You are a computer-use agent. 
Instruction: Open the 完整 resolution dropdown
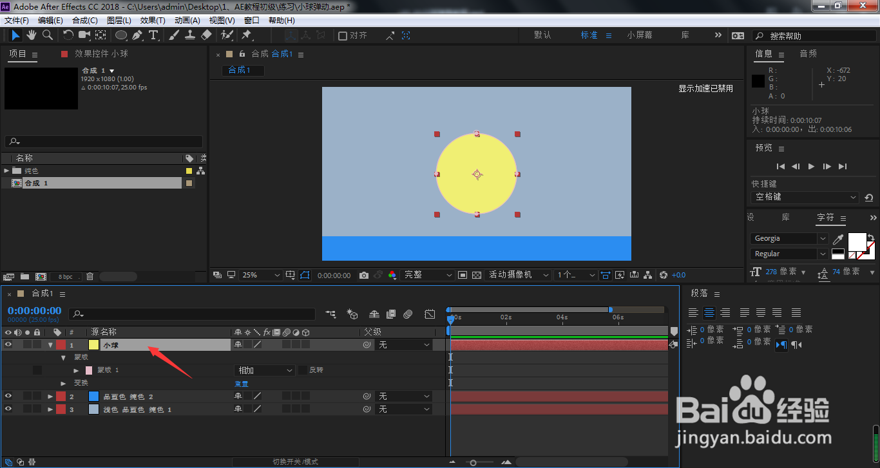pyautogui.click(x=428, y=275)
